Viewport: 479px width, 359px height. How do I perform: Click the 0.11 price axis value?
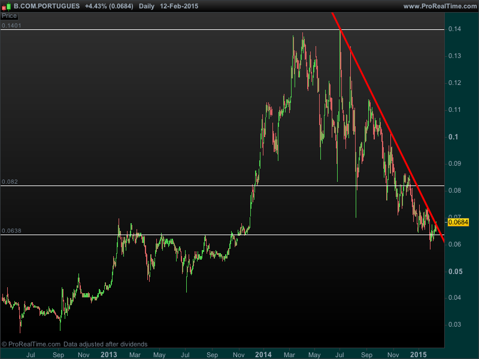click(x=454, y=109)
